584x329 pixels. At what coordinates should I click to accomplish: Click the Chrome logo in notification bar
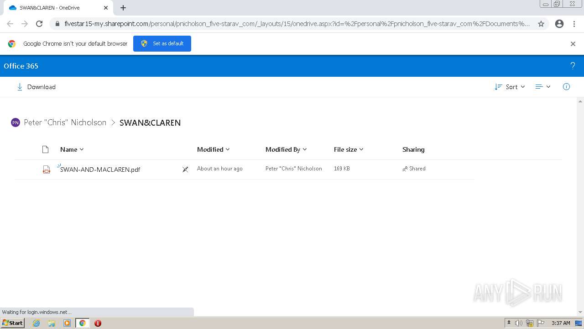click(12, 44)
